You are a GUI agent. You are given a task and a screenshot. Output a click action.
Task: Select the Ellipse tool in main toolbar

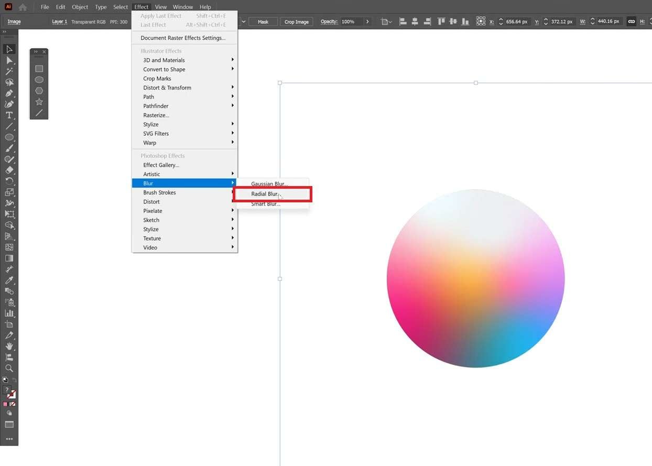(x=9, y=137)
